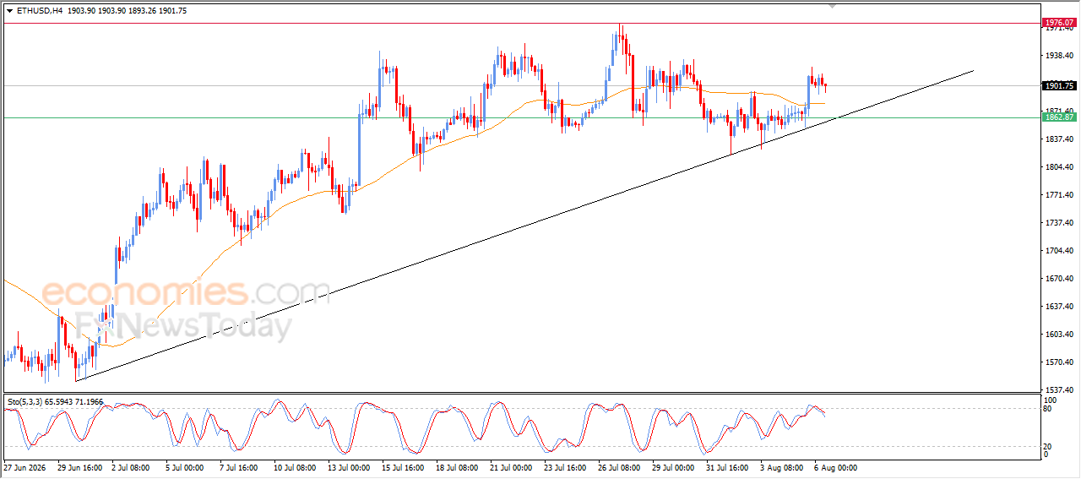Click the 26 Jul 08:00 time label
This screenshot has height=479, width=1081.
tap(621, 466)
